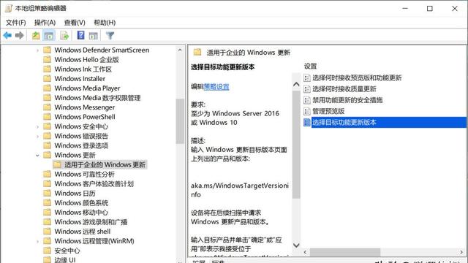Click the Back arrow toolbar icon

(x=7, y=36)
